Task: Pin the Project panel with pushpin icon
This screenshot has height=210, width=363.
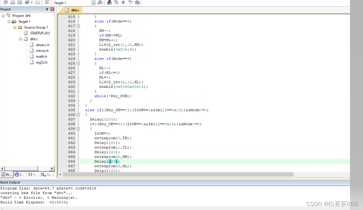Action: point(47,9)
